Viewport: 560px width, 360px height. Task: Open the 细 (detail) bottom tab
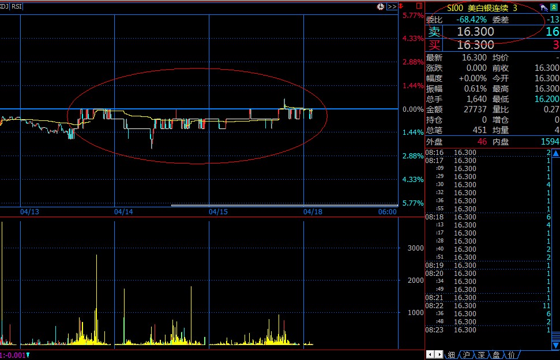pyautogui.click(x=452, y=355)
